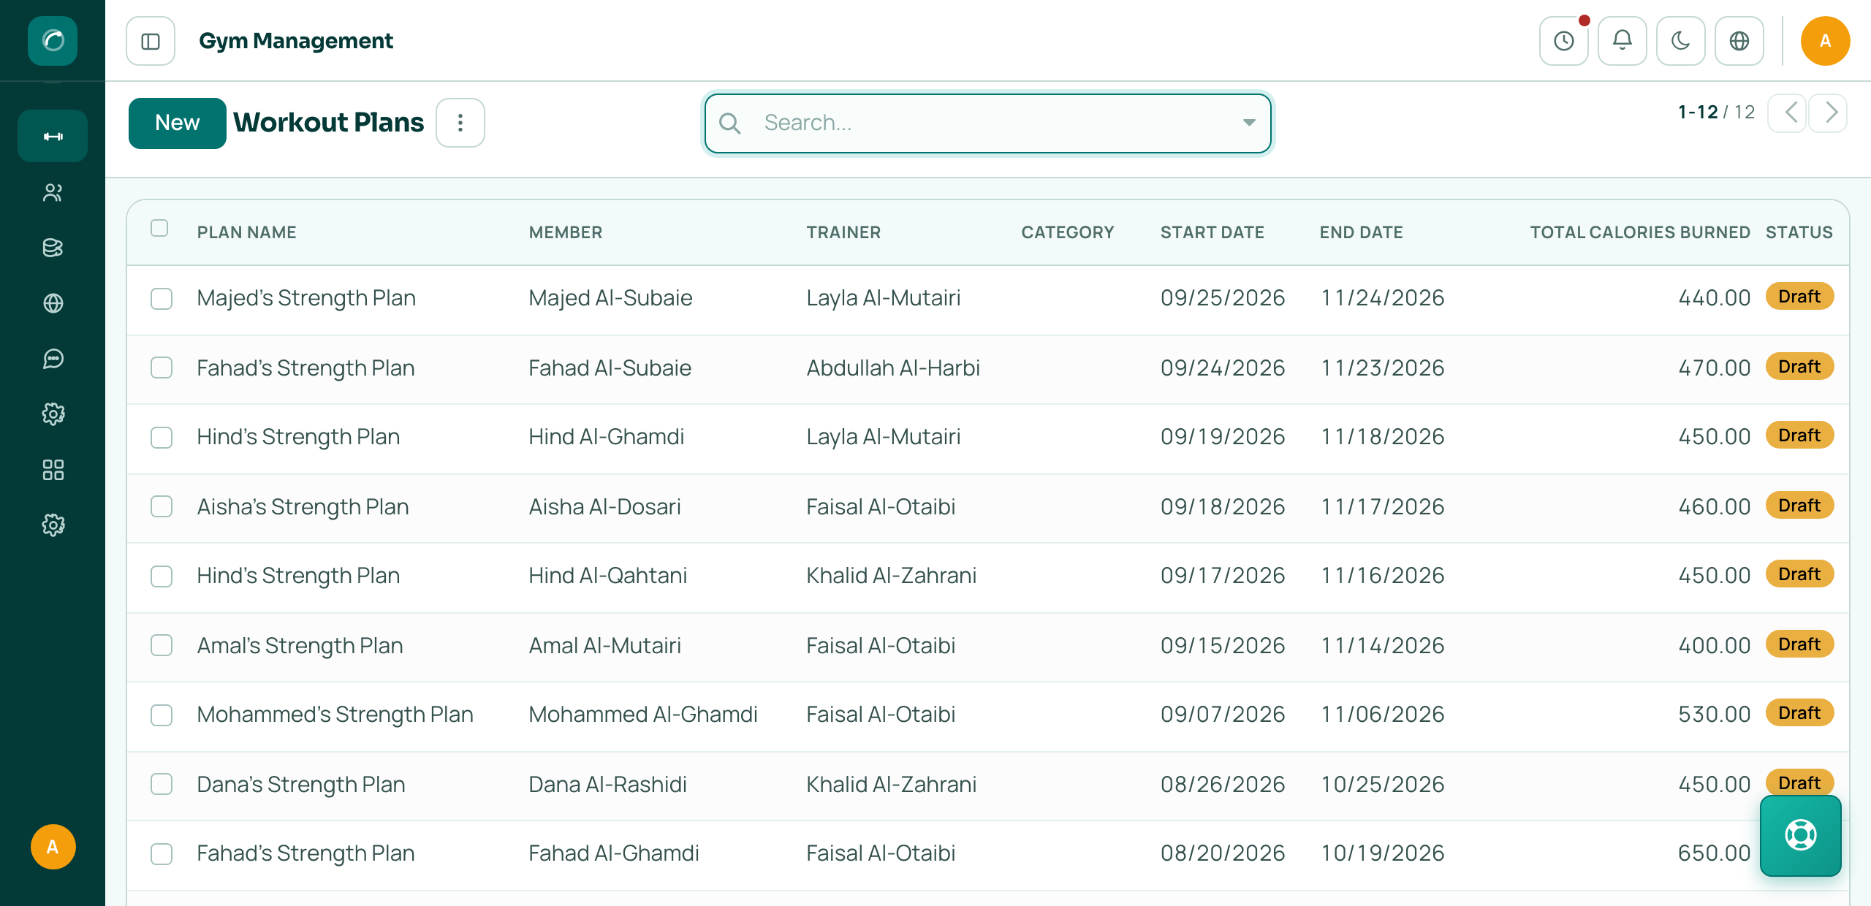The width and height of the screenshot is (1871, 906).
Task: Open the apps grid icon in sidebar
Action: (x=53, y=470)
